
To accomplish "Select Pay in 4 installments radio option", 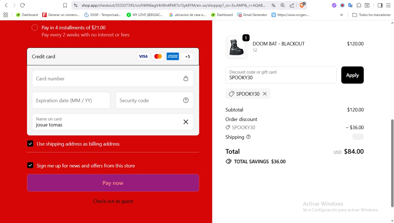I will point(35,27).
